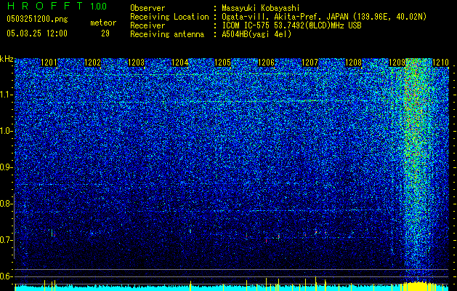The image size is (457, 291).
Task: Click the 1.1 kHz axis label
Action: [x=7, y=95]
